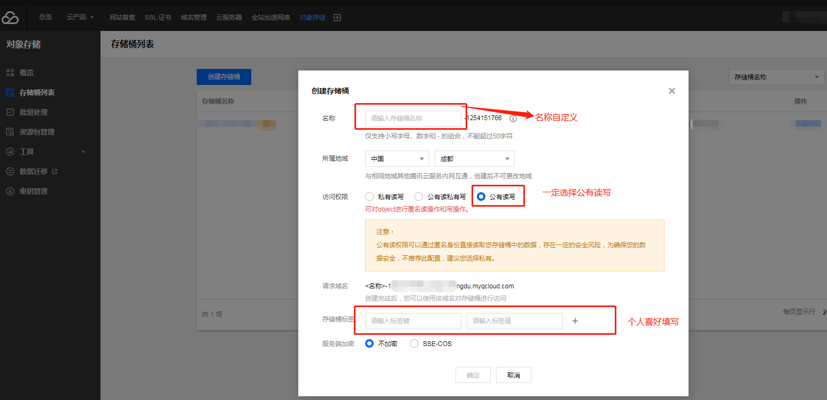
Task: Click the 密钥管理 key icon
Action: pyautogui.click(x=10, y=191)
